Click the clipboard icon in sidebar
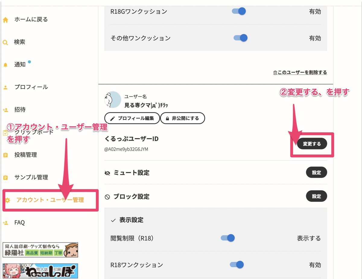The image size is (362, 279). [5, 133]
